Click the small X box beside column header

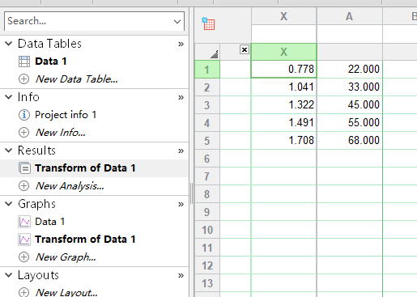pyautogui.click(x=245, y=49)
